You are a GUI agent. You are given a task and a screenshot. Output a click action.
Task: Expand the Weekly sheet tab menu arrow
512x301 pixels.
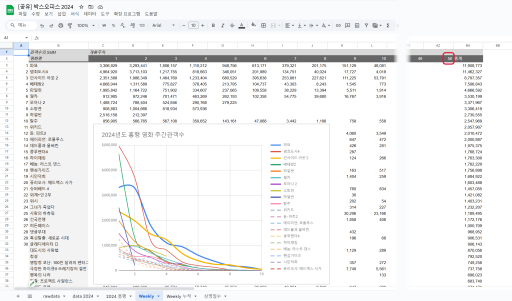pyautogui.click(x=159, y=296)
